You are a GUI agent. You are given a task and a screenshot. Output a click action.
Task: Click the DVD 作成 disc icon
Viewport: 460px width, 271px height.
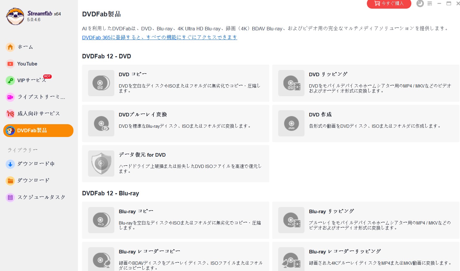(291, 123)
